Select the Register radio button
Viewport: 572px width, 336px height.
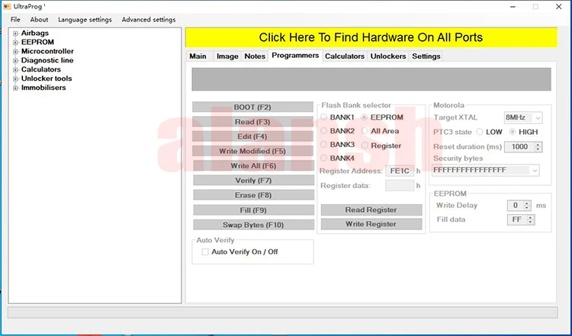pos(365,146)
